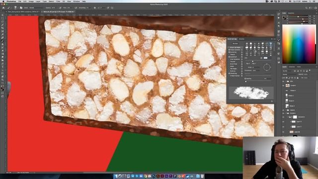This screenshot has height=179, width=318.
Task: Select the Gradient tool
Action: 2,54
